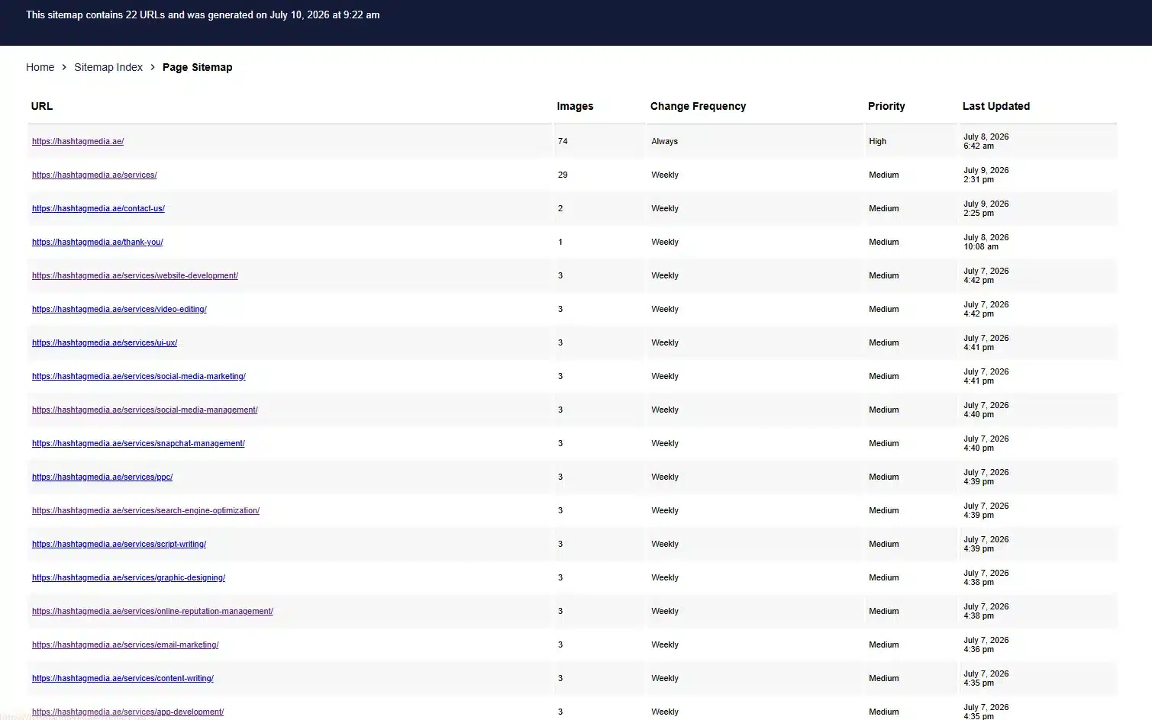Viewport: 1152px width, 720px height.
Task: Click the July 7, 2026 4:40 pm date in snapchat-management row
Action: [x=986, y=443]
